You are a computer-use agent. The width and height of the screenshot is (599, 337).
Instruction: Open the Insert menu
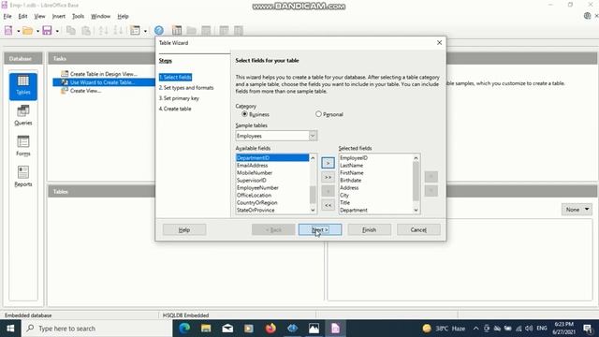pyautogui.click(x=59, y=17)
